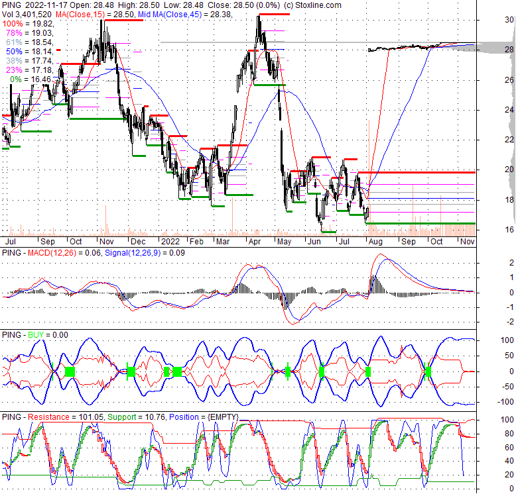Click the 'Jun' month label on axis
The height and width of the screenshot is (494, 516).
pyautogui.click(x=314, y=242)
